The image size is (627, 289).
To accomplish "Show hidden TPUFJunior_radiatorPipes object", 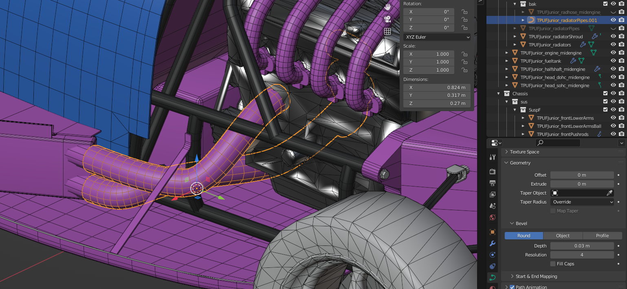I will tap(613, 28).
